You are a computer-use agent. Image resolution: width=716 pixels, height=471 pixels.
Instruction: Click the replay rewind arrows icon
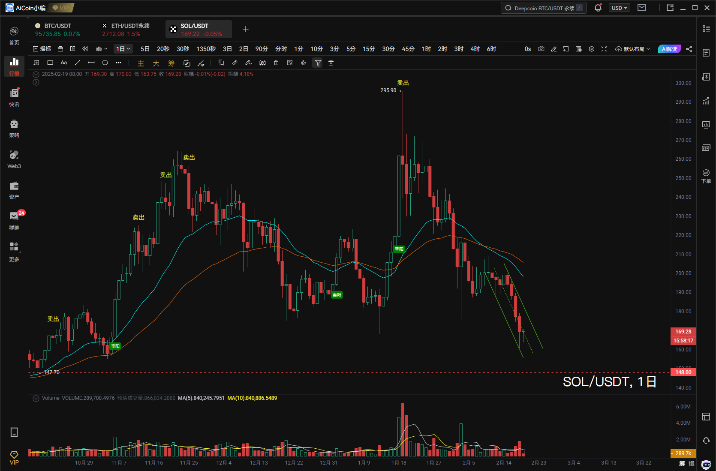click(x=85, y=49)
